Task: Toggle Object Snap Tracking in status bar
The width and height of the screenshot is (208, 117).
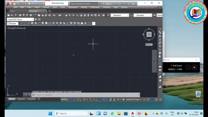Action: (97, 99)
